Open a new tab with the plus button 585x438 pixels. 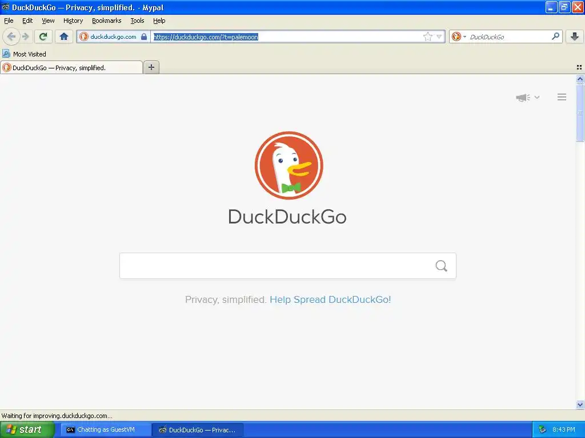click(151, 67)
